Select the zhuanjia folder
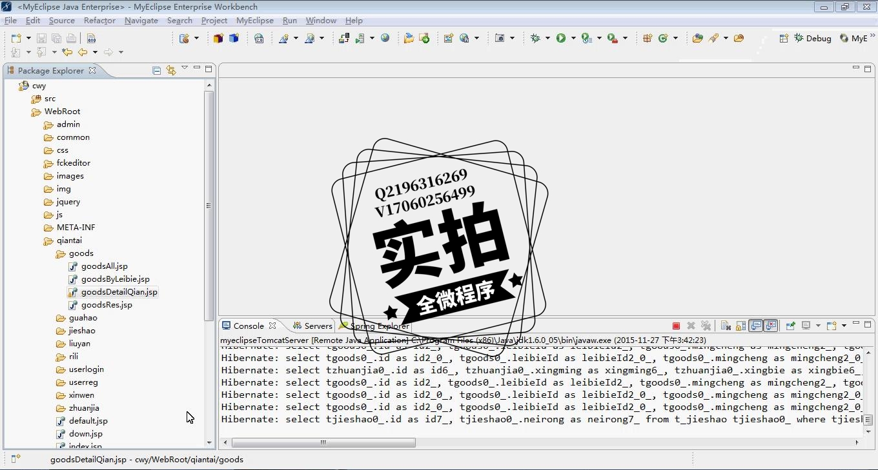This screenshot has height=470, width=878. [x=84, y=408]
